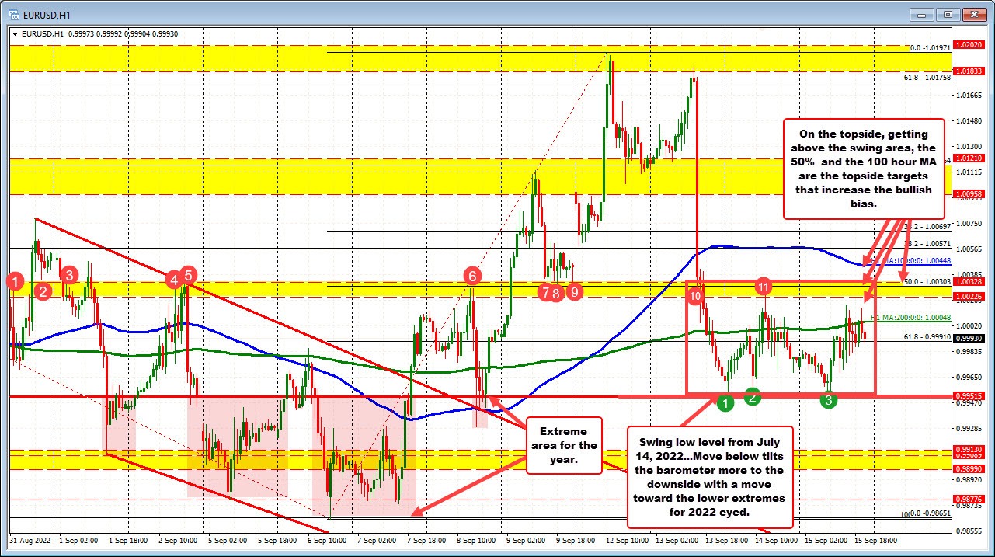Select red numbered marker 6 on the chart
Image resolution: width=995 pixels, height=557 pixels.
tap(472, 275)
